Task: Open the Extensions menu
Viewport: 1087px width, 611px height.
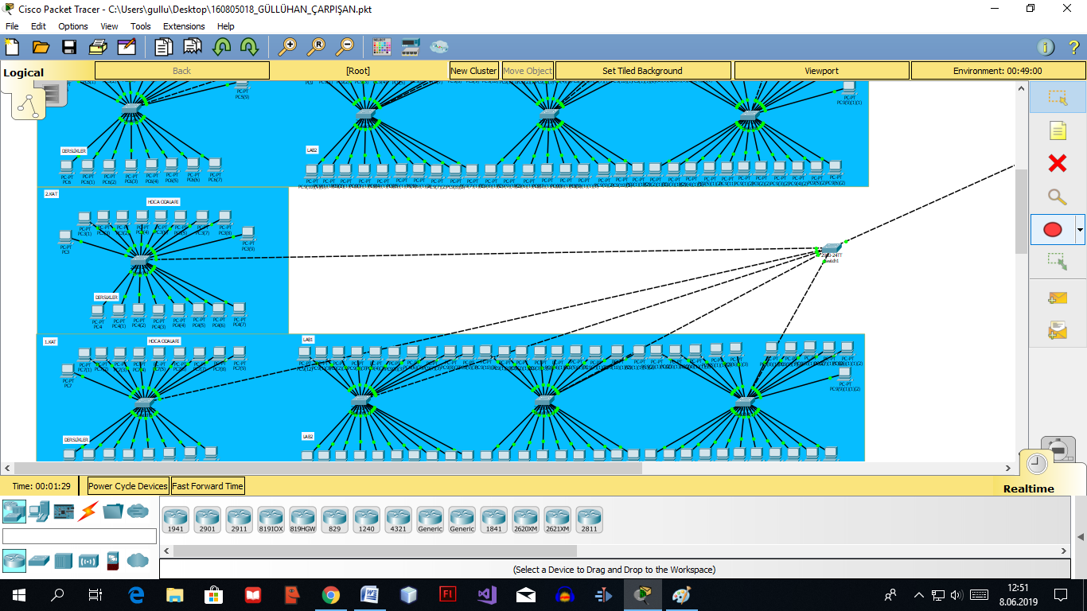Action: [184, 26]
